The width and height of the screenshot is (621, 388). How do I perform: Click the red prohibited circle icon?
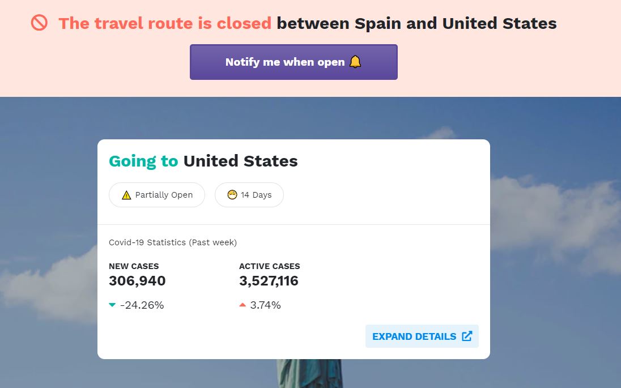coord(39,23)
